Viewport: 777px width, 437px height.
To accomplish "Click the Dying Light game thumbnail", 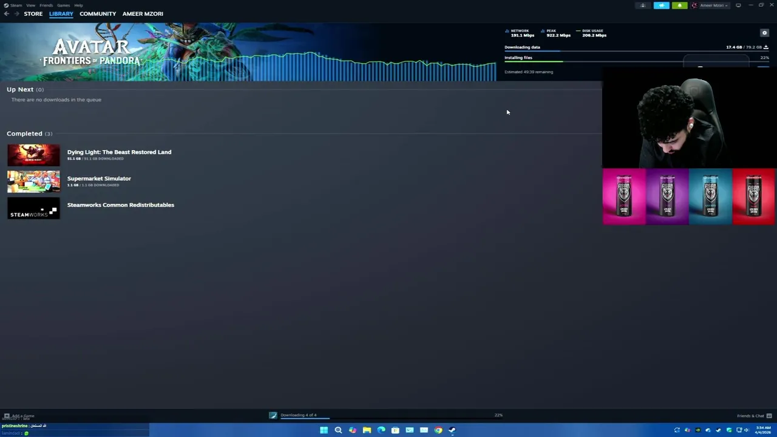I will click(33, 155).
